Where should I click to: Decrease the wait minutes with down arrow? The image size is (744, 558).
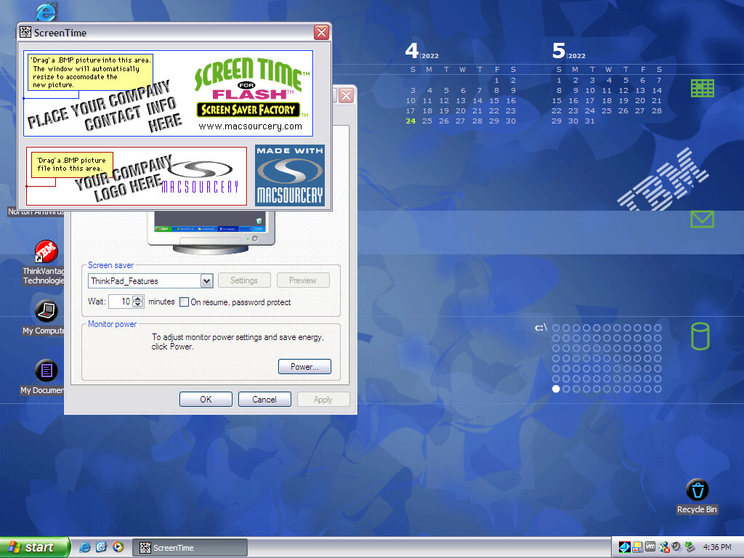(139, 305)
